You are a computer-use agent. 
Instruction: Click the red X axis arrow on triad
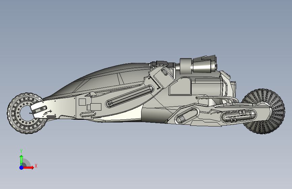click(x=28, y=167)
